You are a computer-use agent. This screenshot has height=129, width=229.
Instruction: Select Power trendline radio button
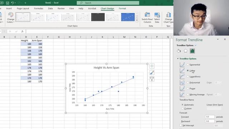click(x=188, y=89)
